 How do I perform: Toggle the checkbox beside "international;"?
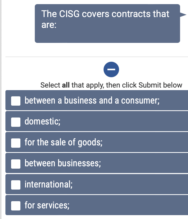[x=16, y=185]
